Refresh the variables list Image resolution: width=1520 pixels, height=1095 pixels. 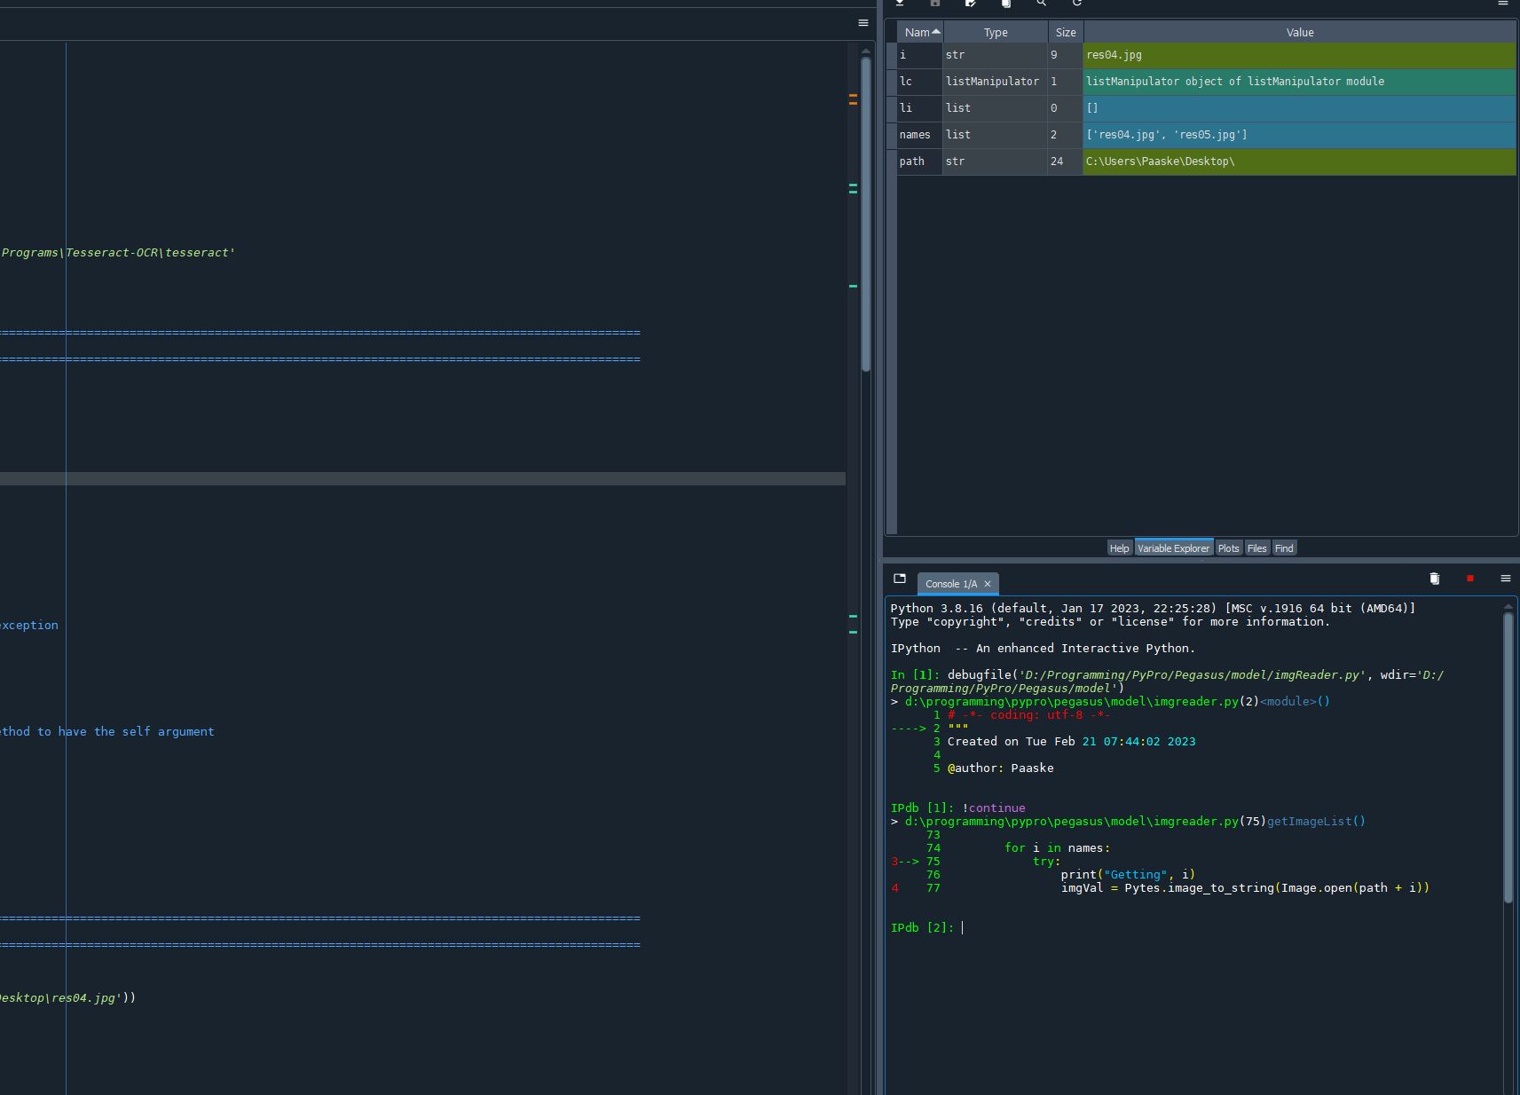coord(1076,4)
